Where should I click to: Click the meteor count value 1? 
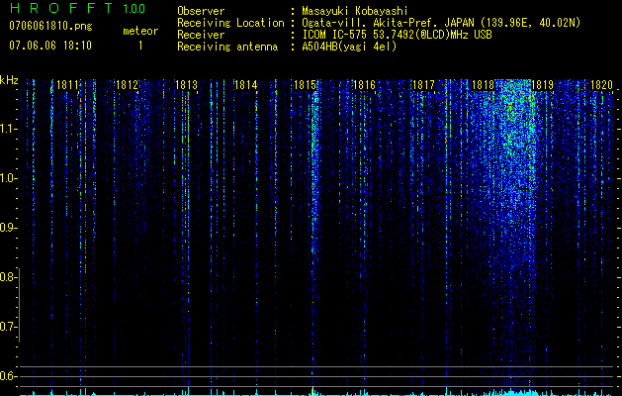tap(140, 46)
